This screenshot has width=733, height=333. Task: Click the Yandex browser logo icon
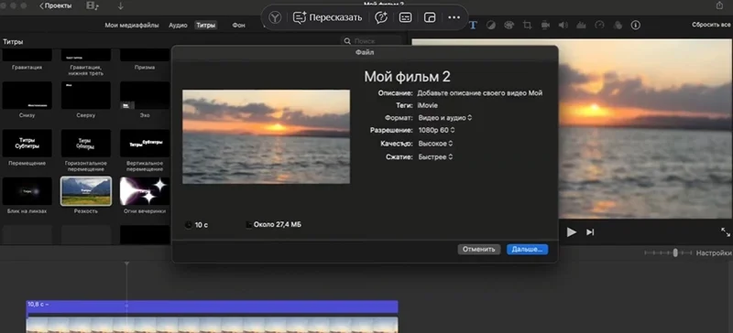(276, 17)
